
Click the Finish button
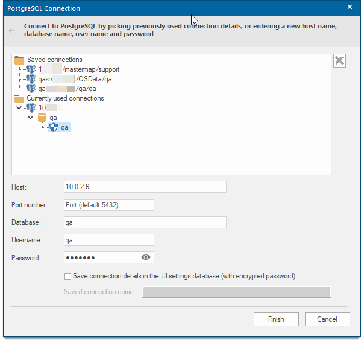276,319
